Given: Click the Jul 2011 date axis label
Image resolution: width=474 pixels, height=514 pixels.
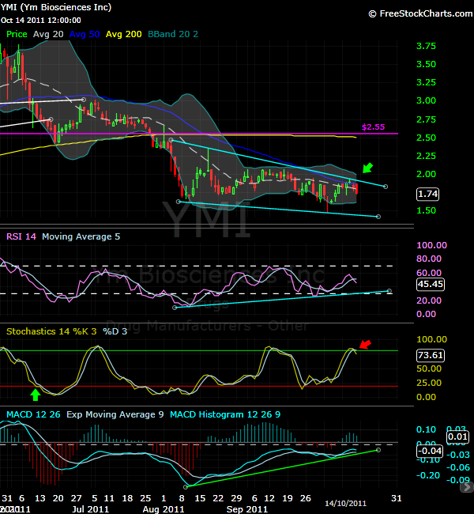Looking at the screenshot, I should [90, 509].
